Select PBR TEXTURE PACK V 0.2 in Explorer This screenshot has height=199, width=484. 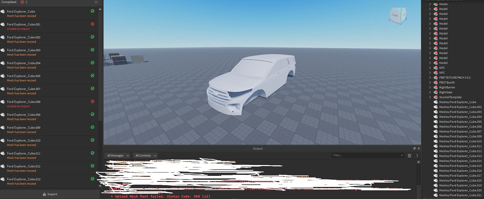click(x=455, y=77)
